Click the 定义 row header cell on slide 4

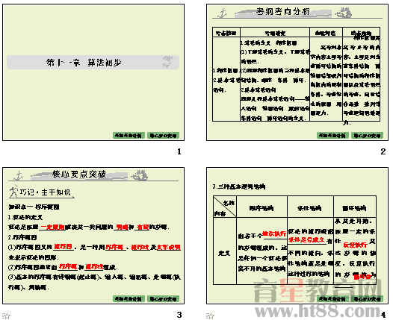pyautogui.click(x=225, y=251)
